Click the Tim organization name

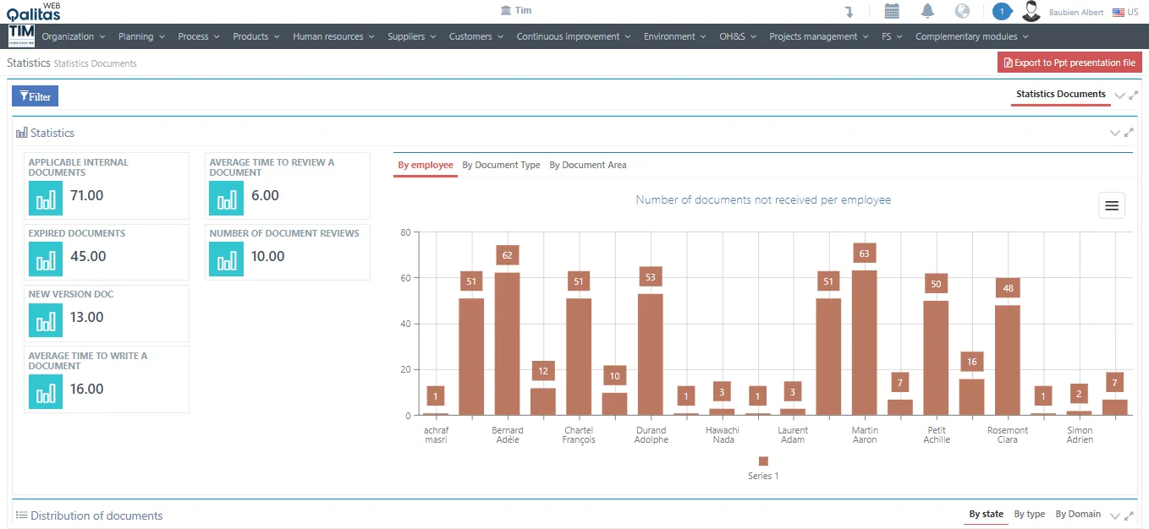pyautogui.click(x=524, y=11)
